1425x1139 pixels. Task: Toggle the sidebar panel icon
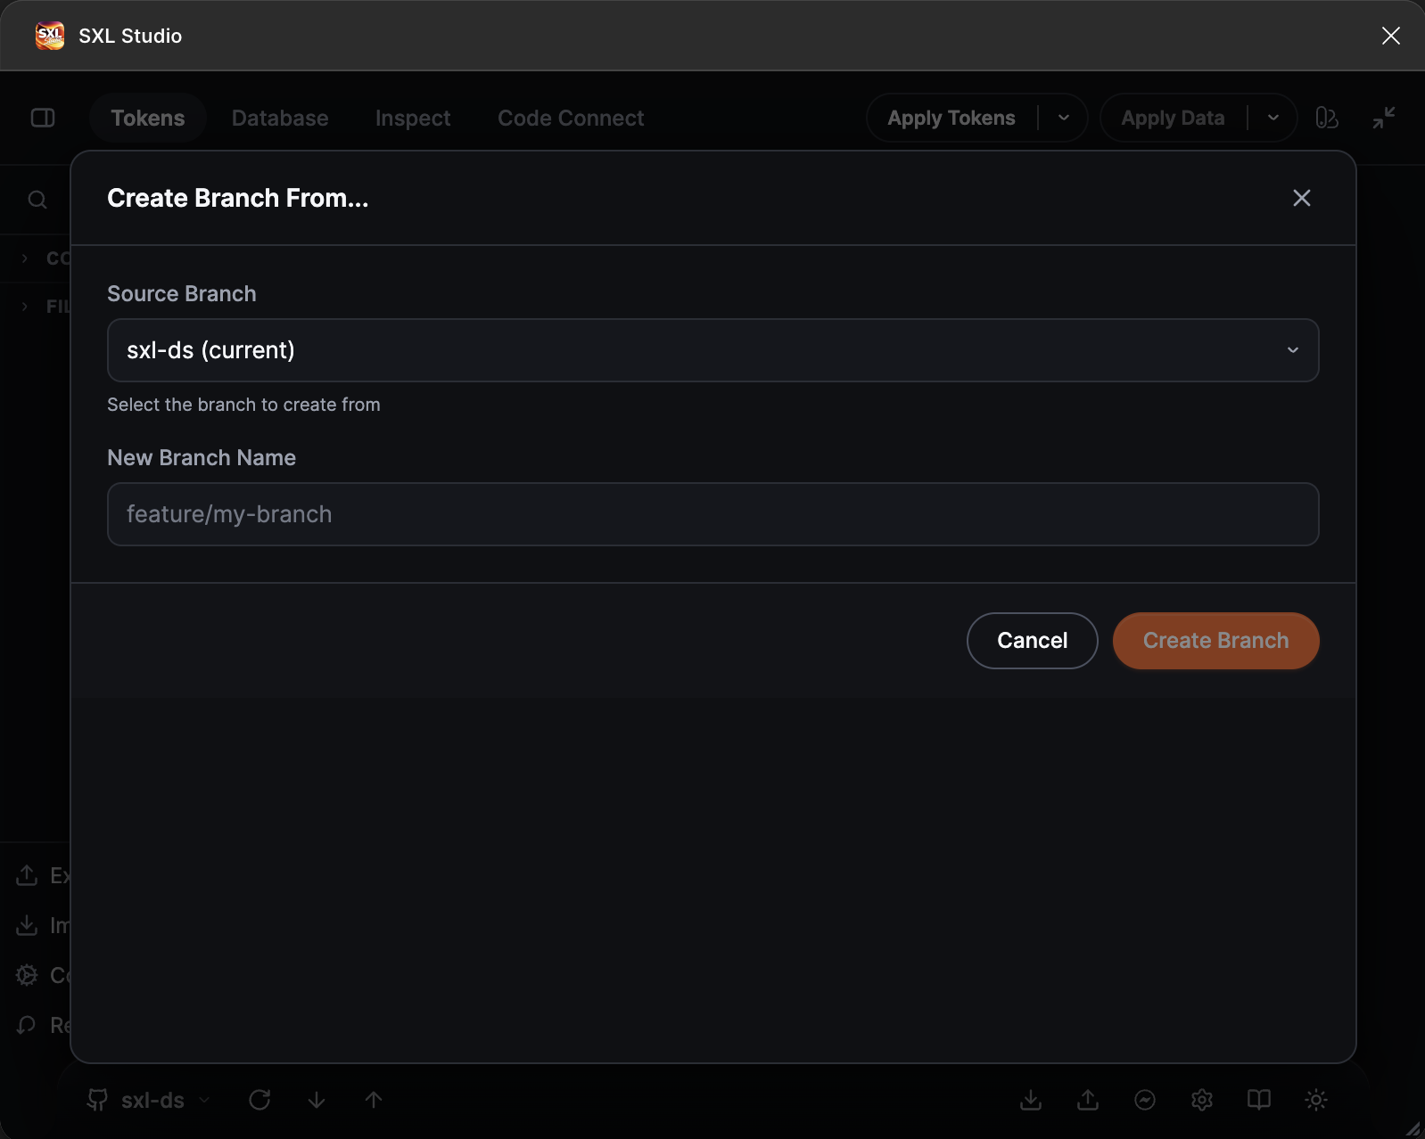(x=43, y=118)
